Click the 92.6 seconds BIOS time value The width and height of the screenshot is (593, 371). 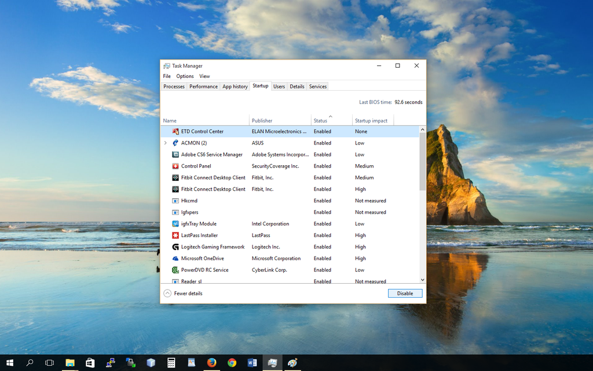(x=408, y=102)
